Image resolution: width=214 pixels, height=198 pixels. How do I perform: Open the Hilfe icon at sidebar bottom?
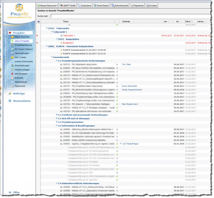coord(10,192)
